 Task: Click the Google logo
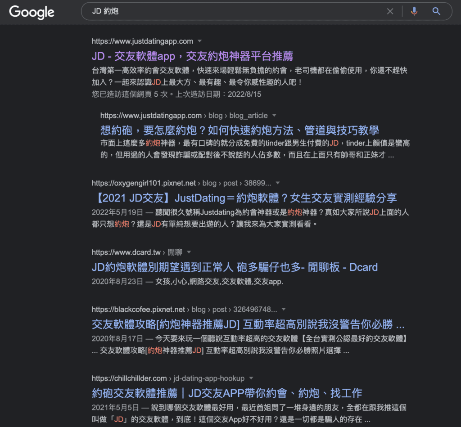pos(32,12)
